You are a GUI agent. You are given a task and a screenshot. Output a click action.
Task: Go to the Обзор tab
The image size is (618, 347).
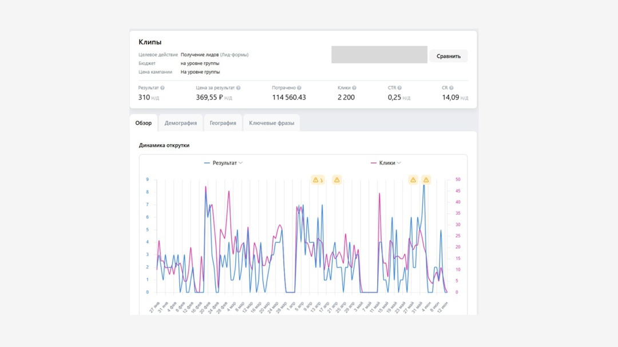click(143, 123)
